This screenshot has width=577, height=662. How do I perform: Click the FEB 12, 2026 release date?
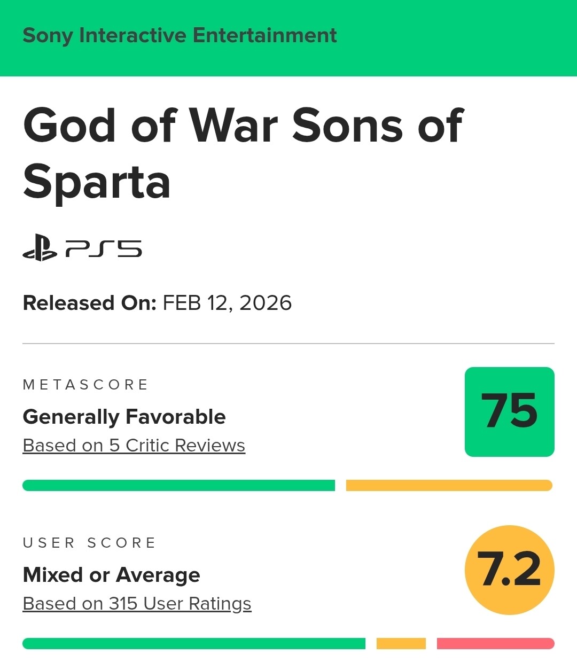tap(227, 303)
